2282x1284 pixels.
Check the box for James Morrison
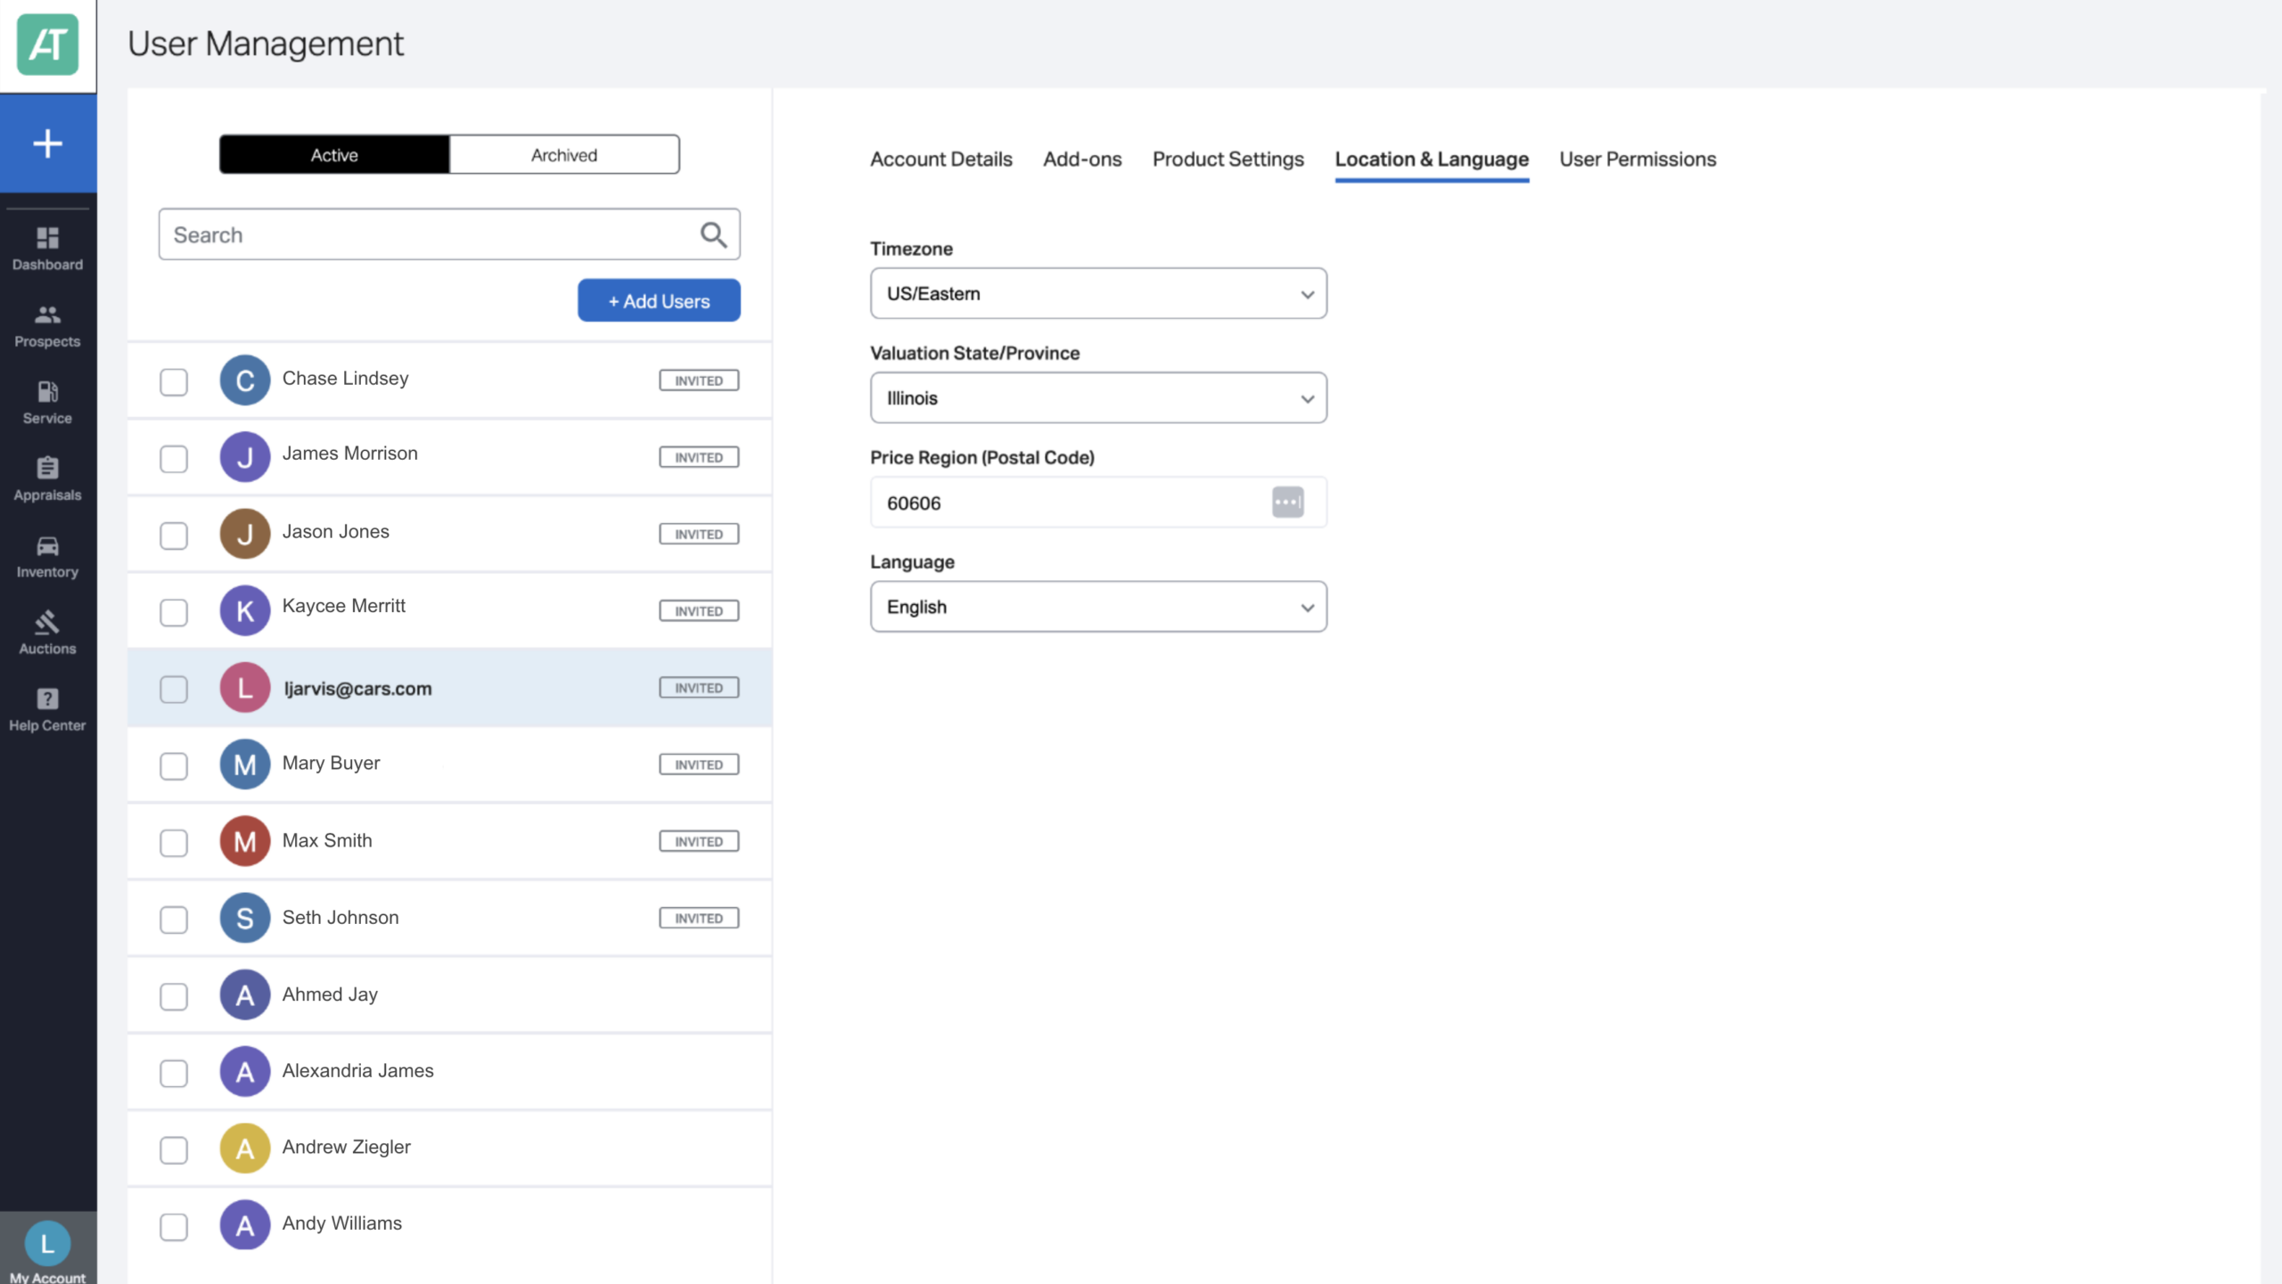(x=174, y=458)
